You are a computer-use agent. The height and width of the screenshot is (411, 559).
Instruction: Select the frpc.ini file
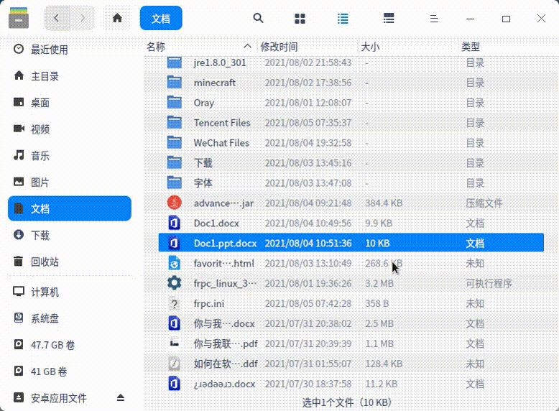(x=208, y=304)
